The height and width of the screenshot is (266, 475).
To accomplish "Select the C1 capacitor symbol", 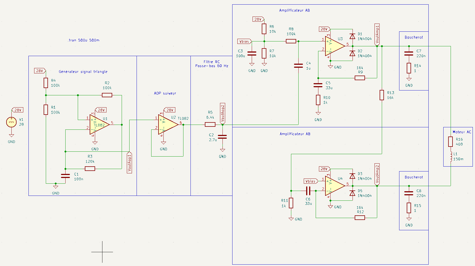I will pos(65,176).
